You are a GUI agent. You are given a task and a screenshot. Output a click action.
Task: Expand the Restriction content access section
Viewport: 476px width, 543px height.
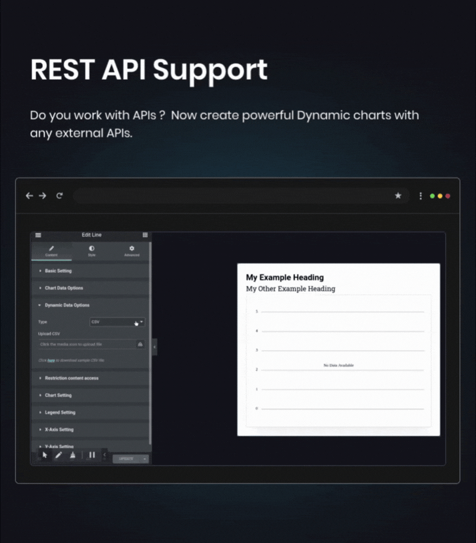90,378
